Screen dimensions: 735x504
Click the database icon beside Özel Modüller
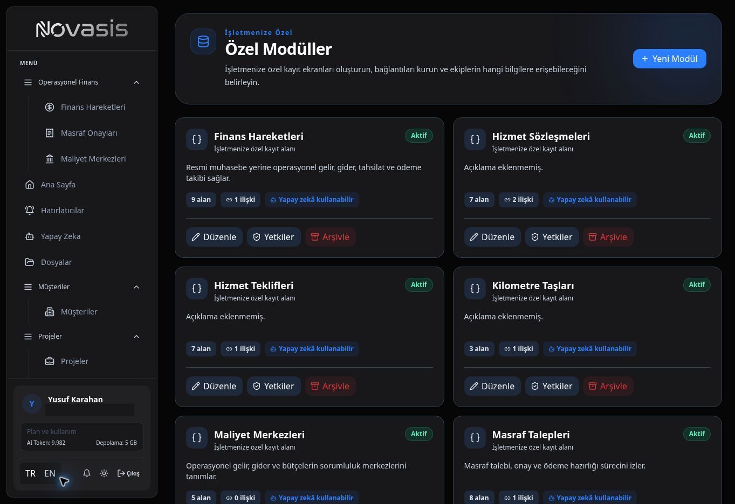tap(203, 41)
